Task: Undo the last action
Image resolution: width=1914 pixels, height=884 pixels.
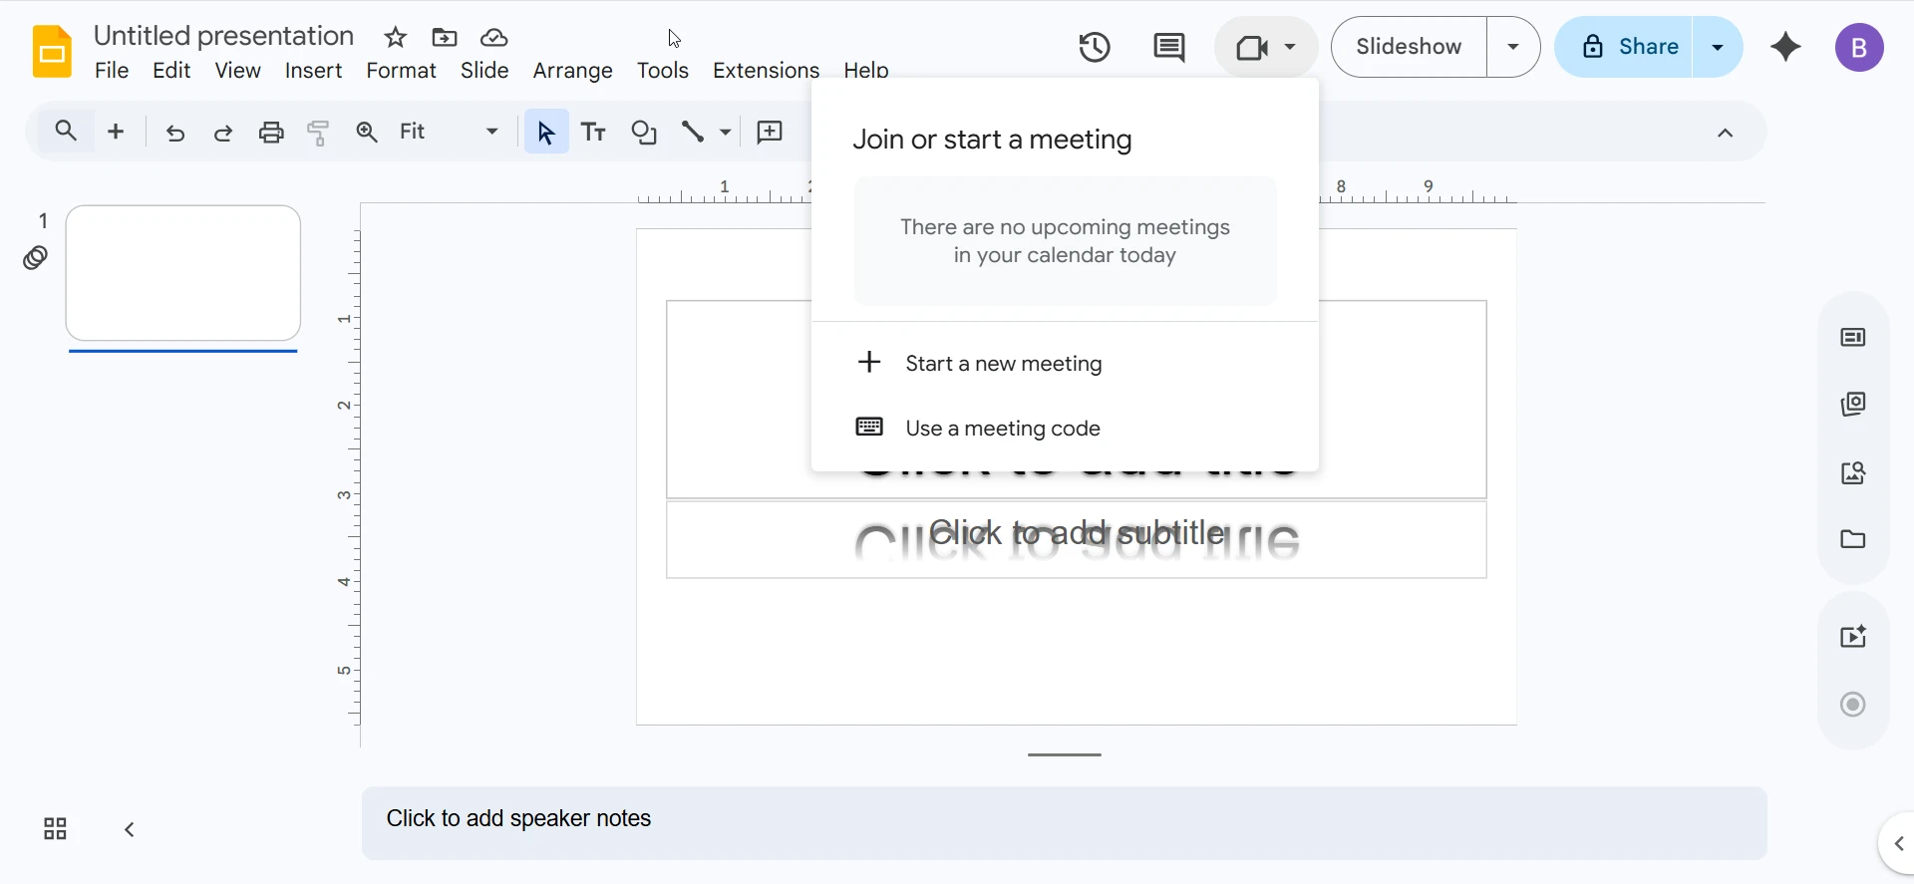Action: pyautogui.click(x=175, y=132)
